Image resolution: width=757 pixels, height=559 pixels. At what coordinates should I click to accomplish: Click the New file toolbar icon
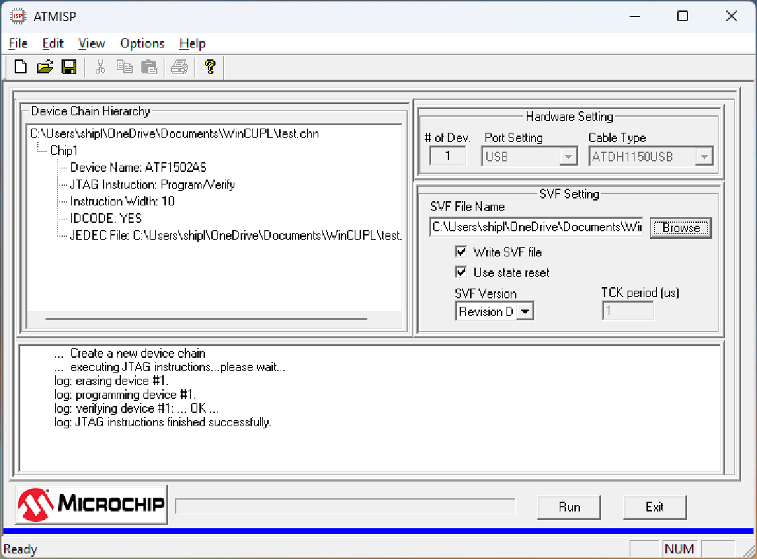[x=21, y=66]
